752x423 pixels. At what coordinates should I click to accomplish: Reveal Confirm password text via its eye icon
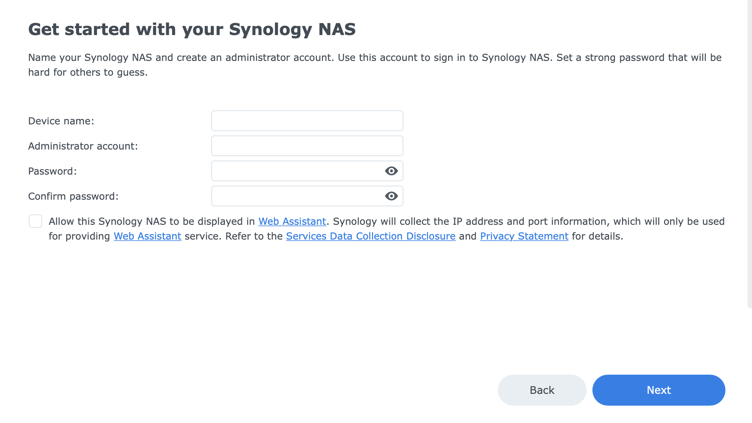tap(391, 196)
